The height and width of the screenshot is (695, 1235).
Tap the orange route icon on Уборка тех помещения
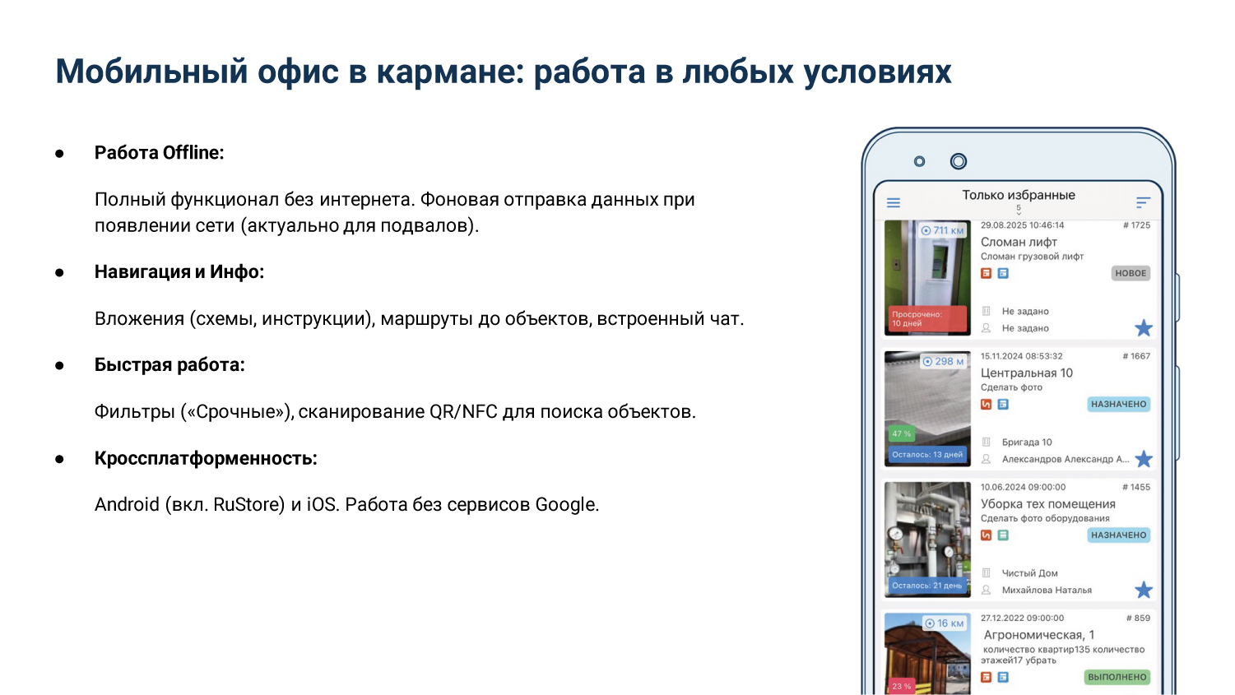pyautogui.click(x=986, y=535)
